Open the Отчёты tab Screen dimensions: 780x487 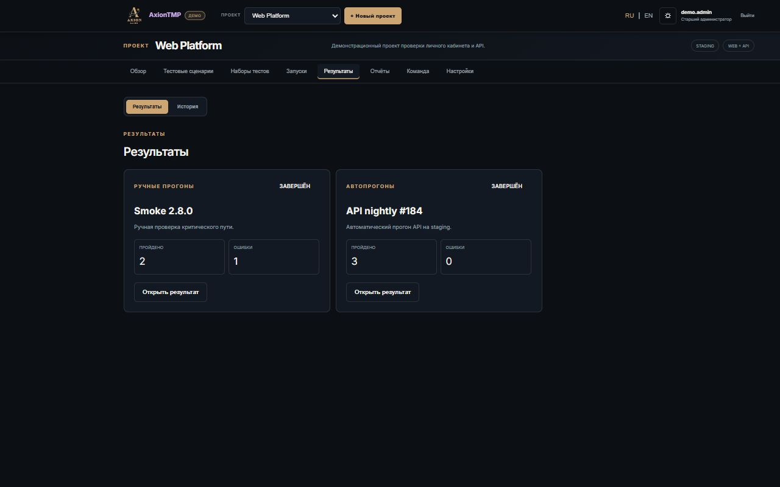point(380,71)
